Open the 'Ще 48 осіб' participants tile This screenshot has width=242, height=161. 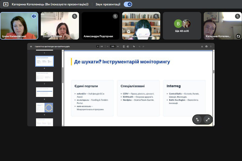tap(182, 26)
